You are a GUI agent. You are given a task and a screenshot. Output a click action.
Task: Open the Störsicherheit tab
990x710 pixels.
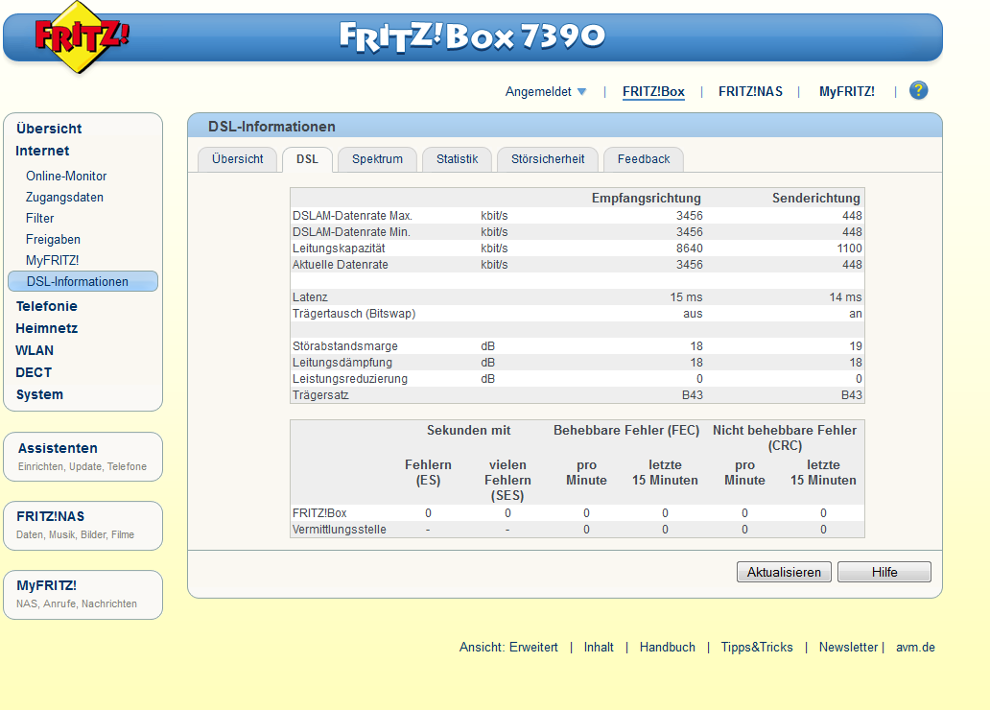click(x=548, y=159)
